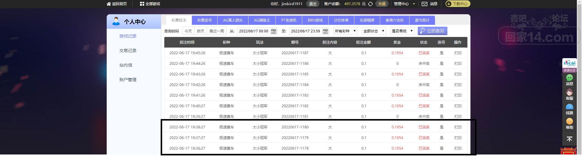Screen dimensions: 582x166
Task: Switch to the 彩票追号 tab
Action: 205,20
